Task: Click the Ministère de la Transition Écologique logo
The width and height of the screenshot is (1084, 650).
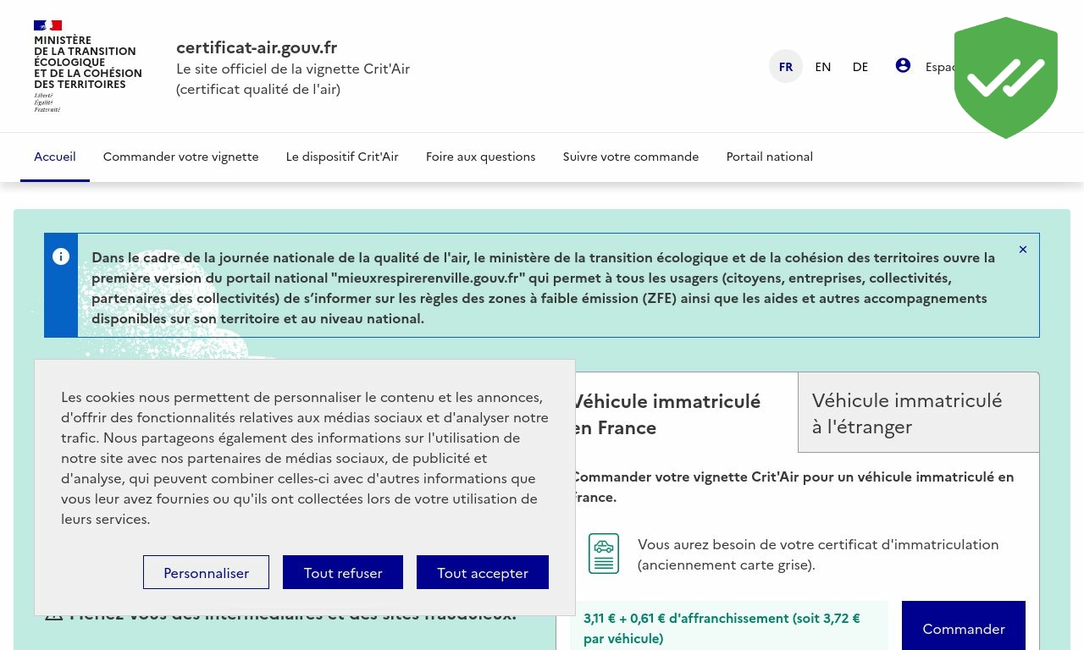Action: [88, 66]
